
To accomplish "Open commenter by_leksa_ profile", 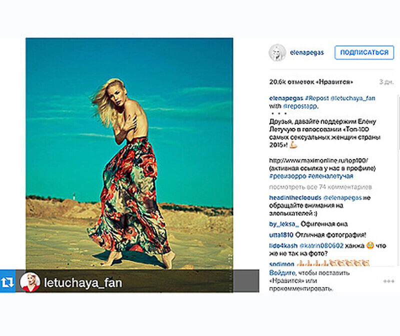I will click(284, 224).
